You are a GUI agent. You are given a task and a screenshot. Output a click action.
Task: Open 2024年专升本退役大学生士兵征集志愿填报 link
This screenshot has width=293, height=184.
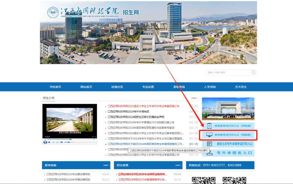pyautogui.click(x=146, y=138)
